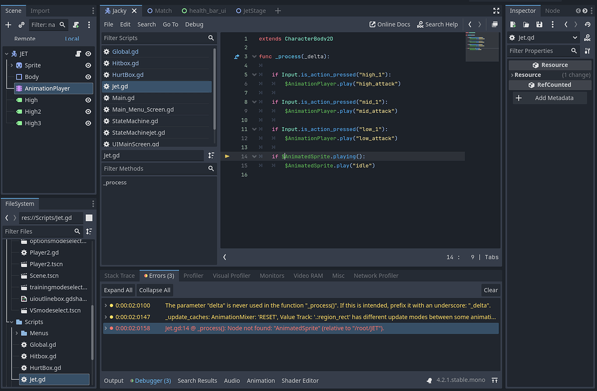Toggle the script list sort button

point(211,155)
